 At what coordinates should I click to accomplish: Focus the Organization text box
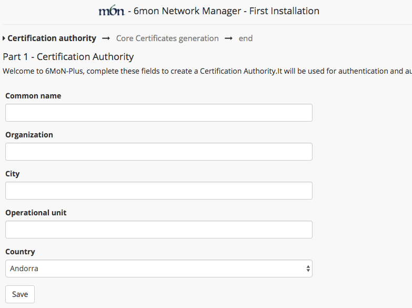coord(159,152)
